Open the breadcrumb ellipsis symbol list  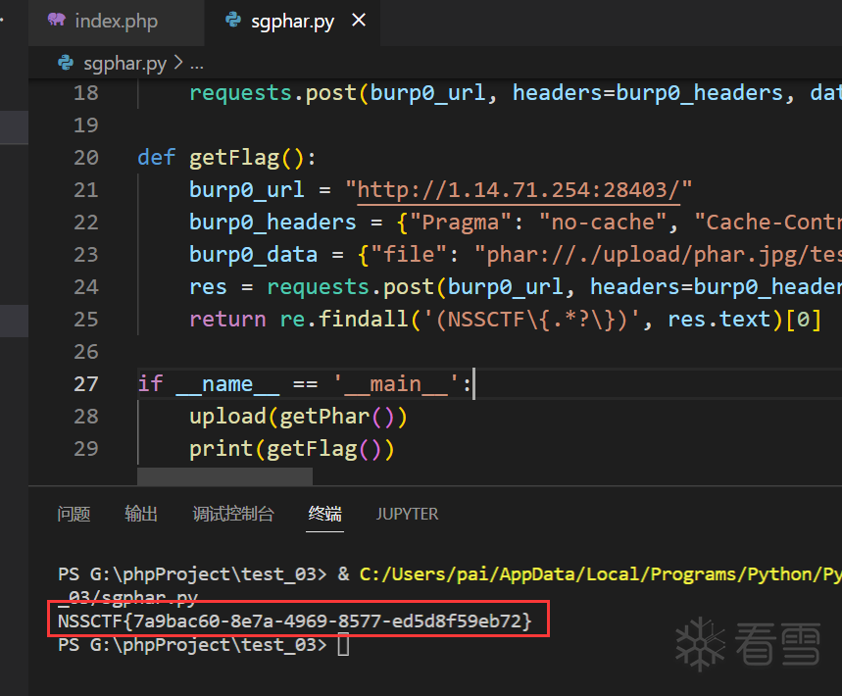[x=197, y=65]
